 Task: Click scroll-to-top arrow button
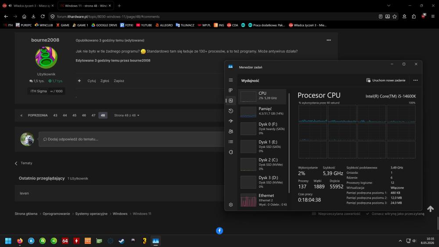pyautogui.click(x=430, y=209)
